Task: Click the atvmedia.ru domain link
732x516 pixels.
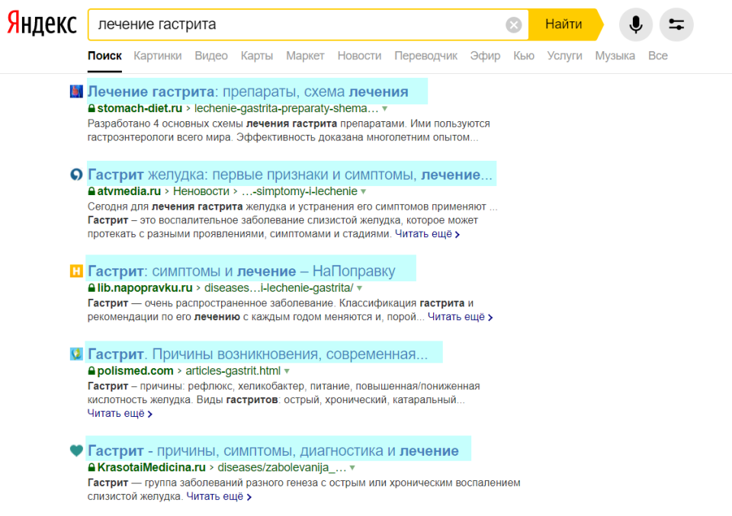Action: pyautogui.click(x=129, y=191)
